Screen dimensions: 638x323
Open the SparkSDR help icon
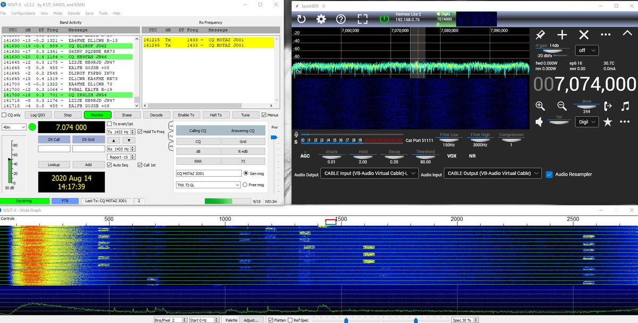pyautogui.click(x=342, y=19)
